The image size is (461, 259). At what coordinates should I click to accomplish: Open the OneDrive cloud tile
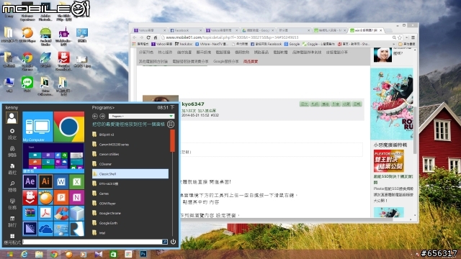pyautogui.click(x=45, y=229)
